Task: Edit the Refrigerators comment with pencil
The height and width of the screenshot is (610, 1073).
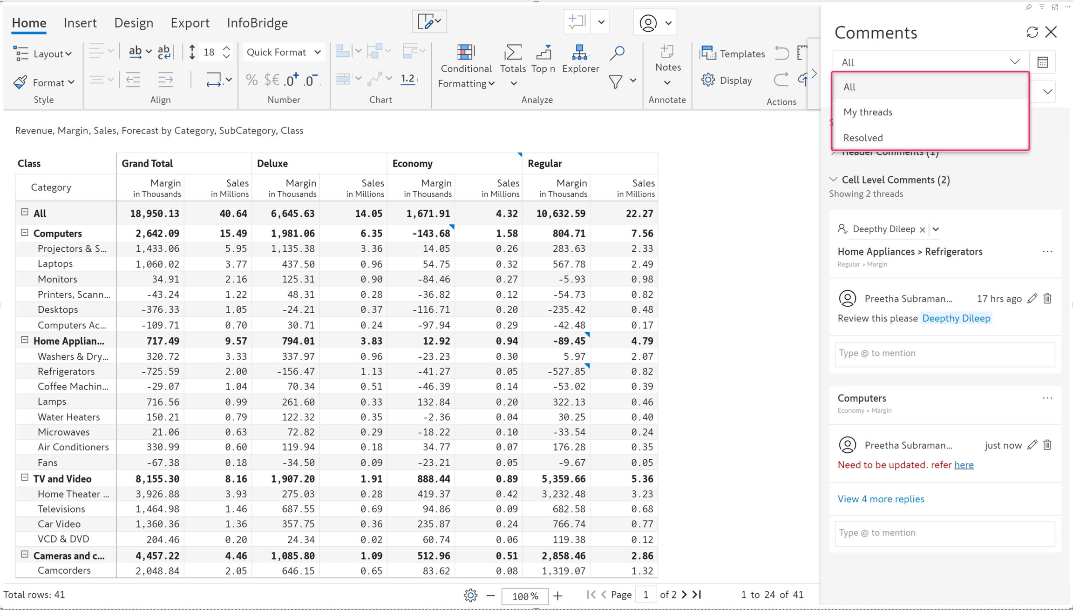Action: [x=1032, y=298]
